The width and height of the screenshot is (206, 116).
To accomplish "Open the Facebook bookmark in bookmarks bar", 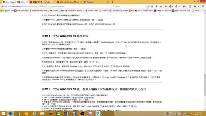I will click(115, 11).
